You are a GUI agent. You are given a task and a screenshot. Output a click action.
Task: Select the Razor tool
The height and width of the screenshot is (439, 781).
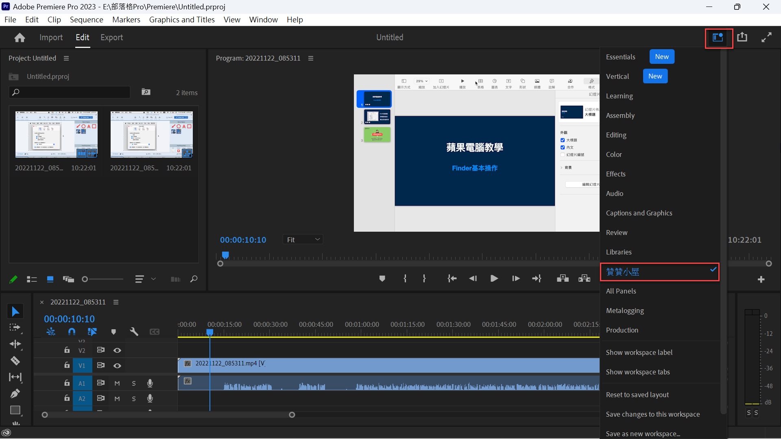click(x=15, y=361)
